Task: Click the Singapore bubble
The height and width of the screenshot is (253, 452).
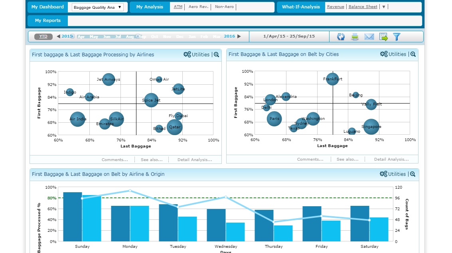Action: pos(371,127)
